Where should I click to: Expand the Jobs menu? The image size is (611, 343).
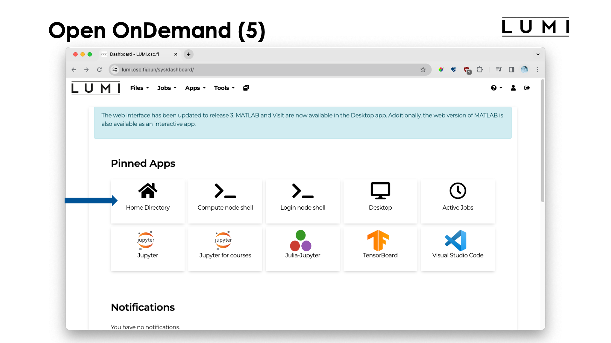pos(167,88)
